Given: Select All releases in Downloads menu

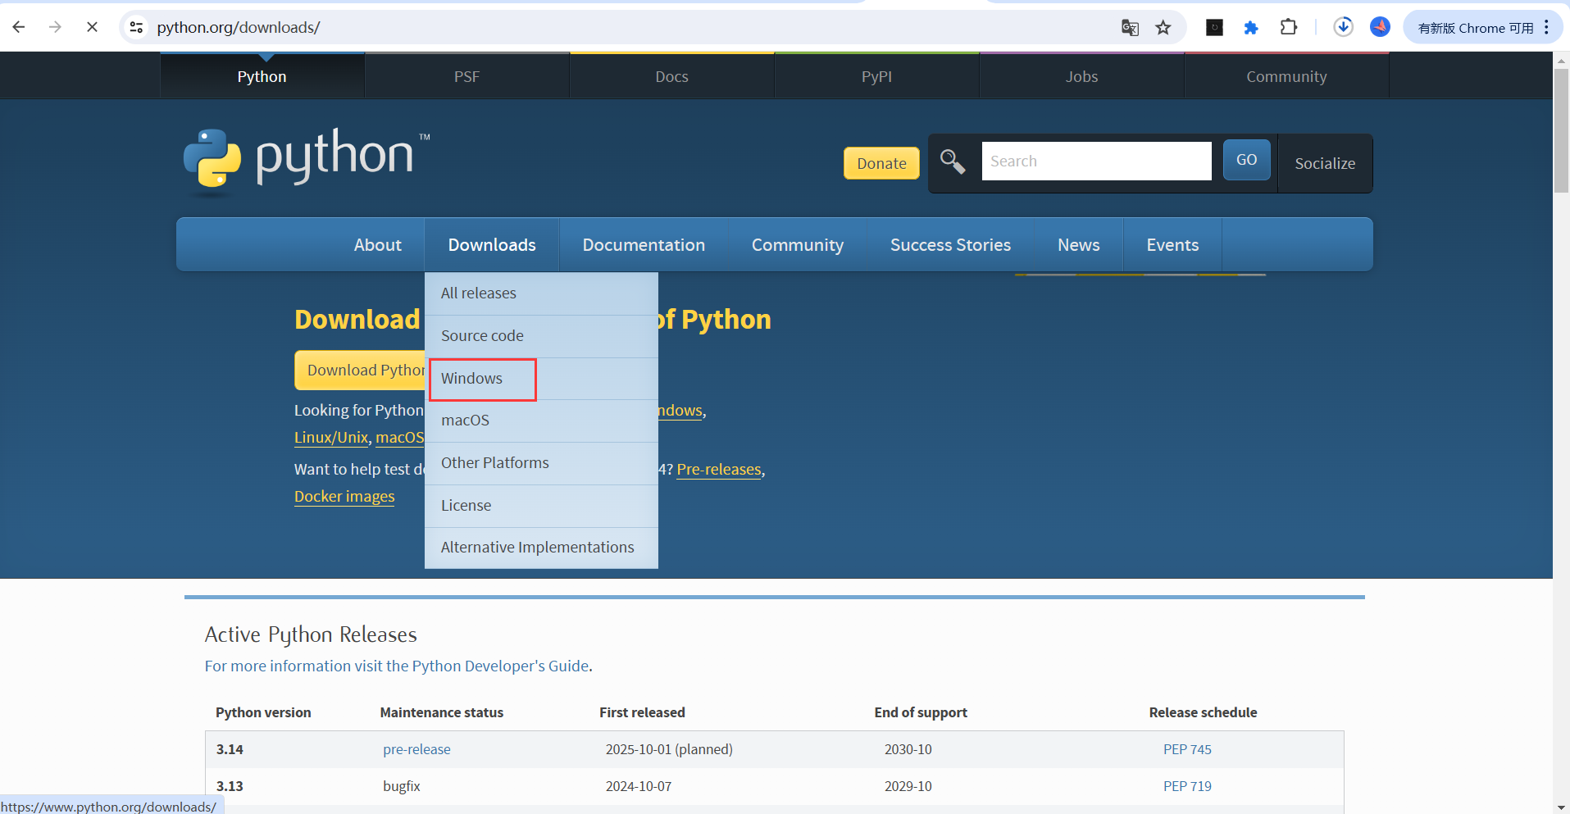Looking at the screenshot, I should click(x=541, y=293).
